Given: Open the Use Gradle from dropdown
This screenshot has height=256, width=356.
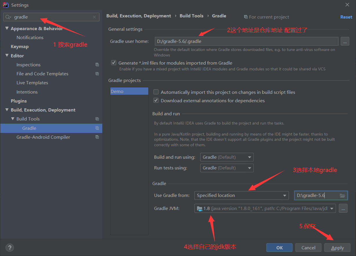Looking at the screenshot, I should pos(242,195).
